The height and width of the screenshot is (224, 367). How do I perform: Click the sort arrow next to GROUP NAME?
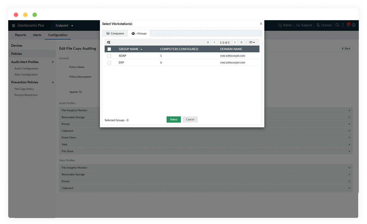tap(141, 49)
